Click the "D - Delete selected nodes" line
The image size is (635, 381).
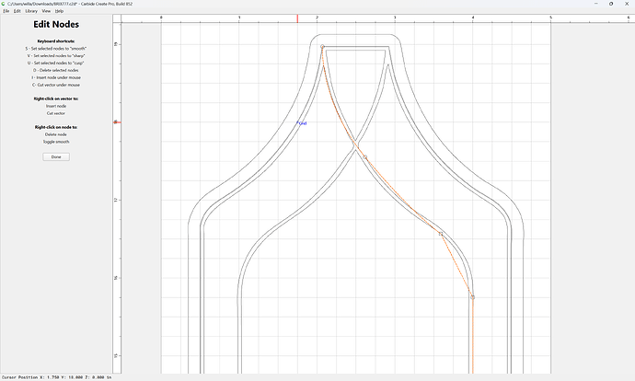[56, 71]
